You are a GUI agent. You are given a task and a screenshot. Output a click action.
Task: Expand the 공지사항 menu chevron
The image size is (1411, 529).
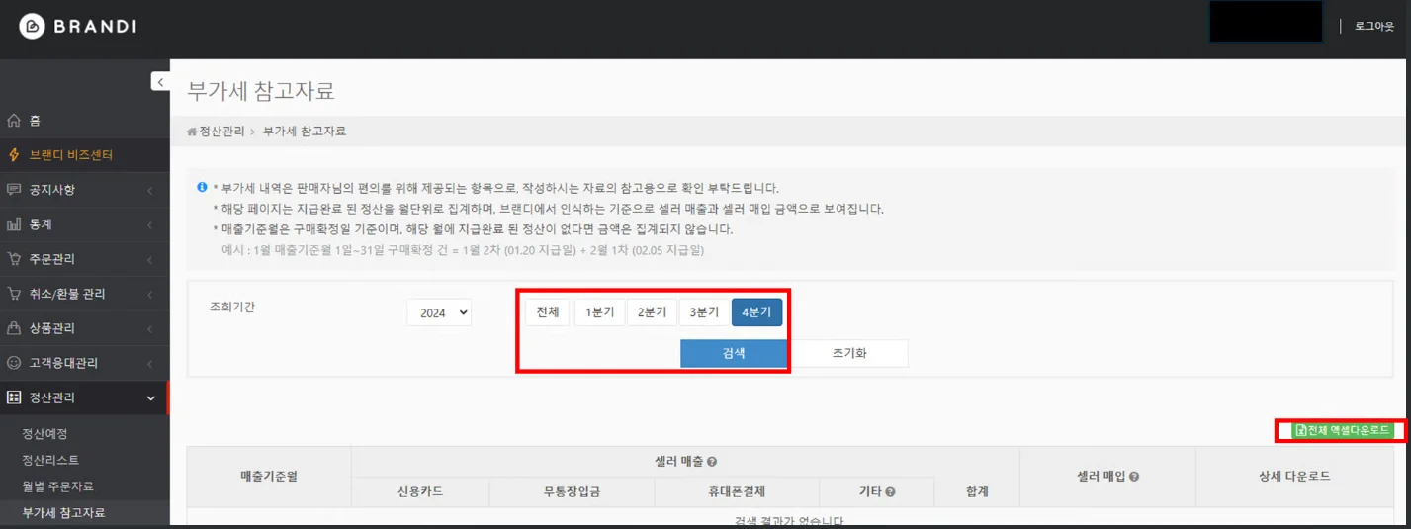click(149, 190)
